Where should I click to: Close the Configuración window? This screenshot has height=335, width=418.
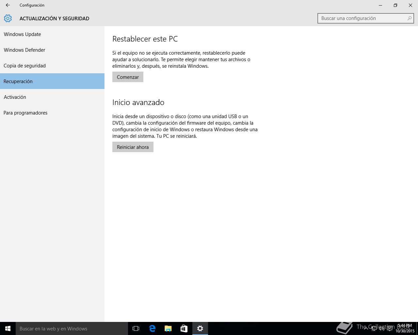[x=410, y=5]
